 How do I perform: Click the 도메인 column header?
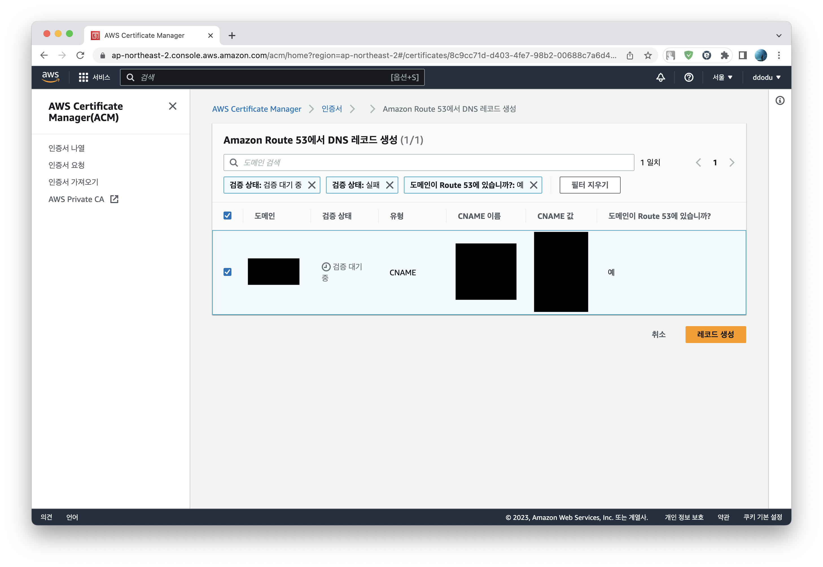pyautogui.click(x=265, y=216)
